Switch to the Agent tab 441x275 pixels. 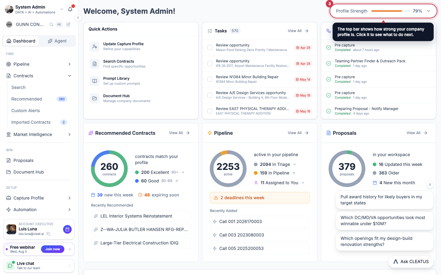(x=57, y=41)
